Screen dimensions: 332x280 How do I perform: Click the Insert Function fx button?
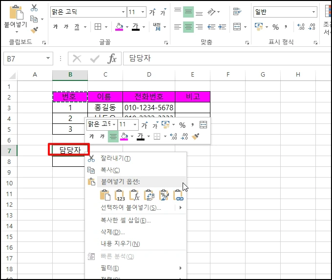(112, 59)
